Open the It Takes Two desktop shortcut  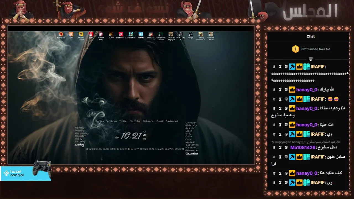[61, 36]
